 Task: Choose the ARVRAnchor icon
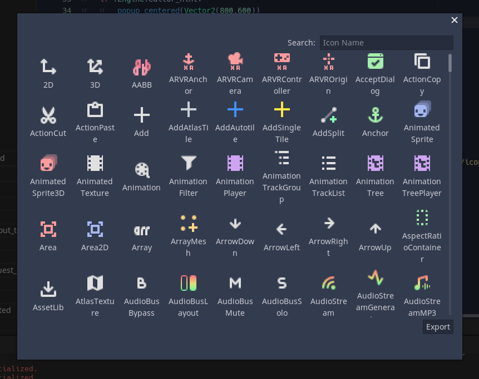(189, 61)
